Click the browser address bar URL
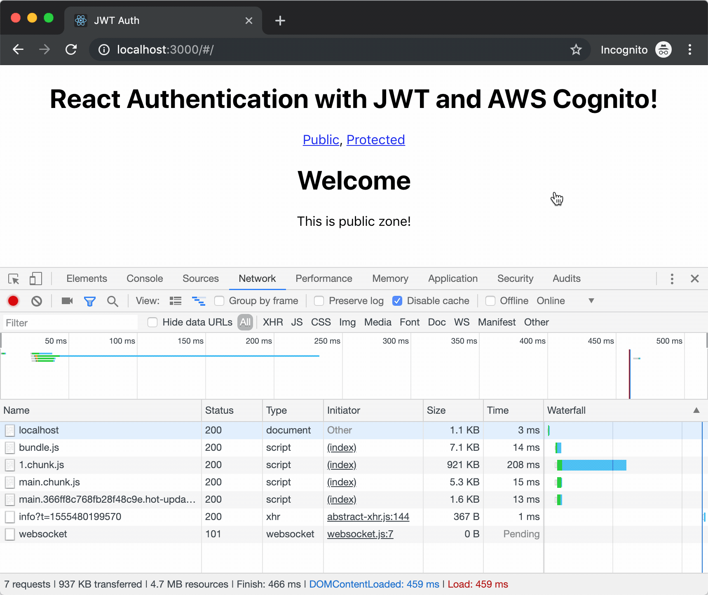 (165, 50)
